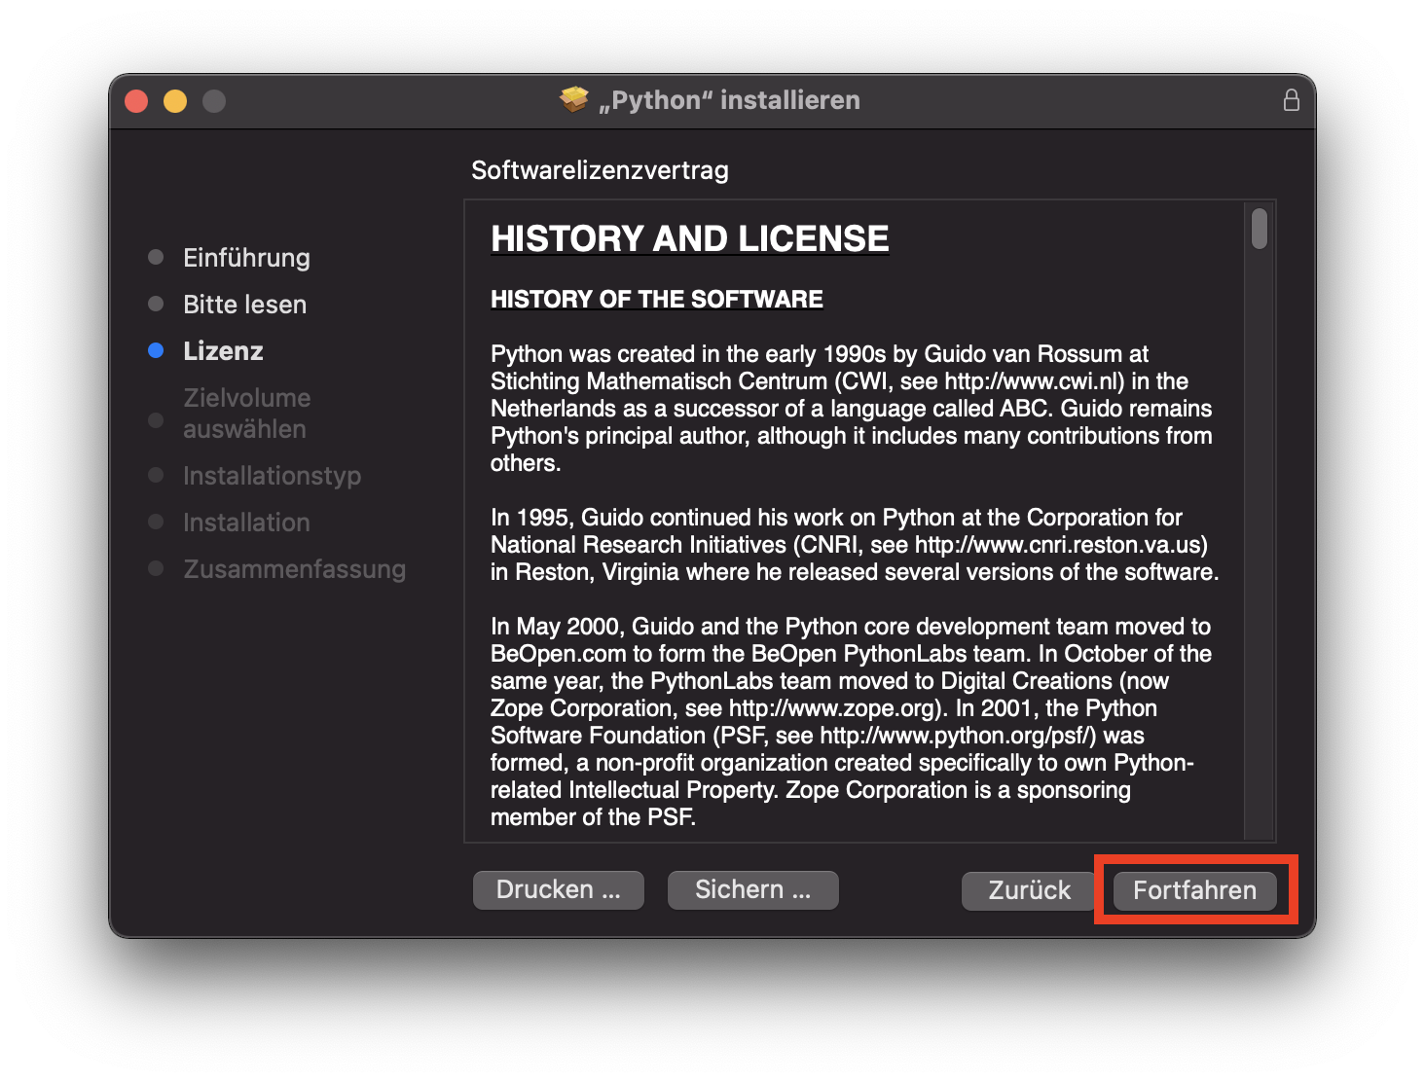Click the lock icon in title bar
This screenshot has height=1082, width=1425.
coord(1291,100)
